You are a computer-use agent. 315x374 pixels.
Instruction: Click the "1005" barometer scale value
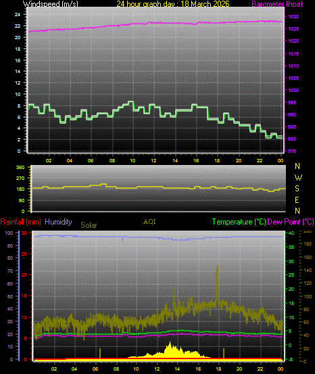point(293,78)
